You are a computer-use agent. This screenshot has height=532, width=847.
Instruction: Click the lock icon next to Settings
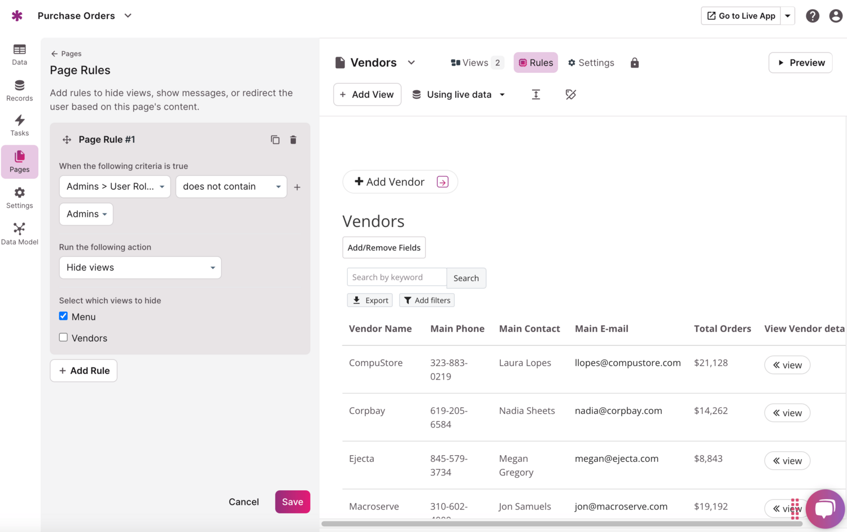(635, 63)
